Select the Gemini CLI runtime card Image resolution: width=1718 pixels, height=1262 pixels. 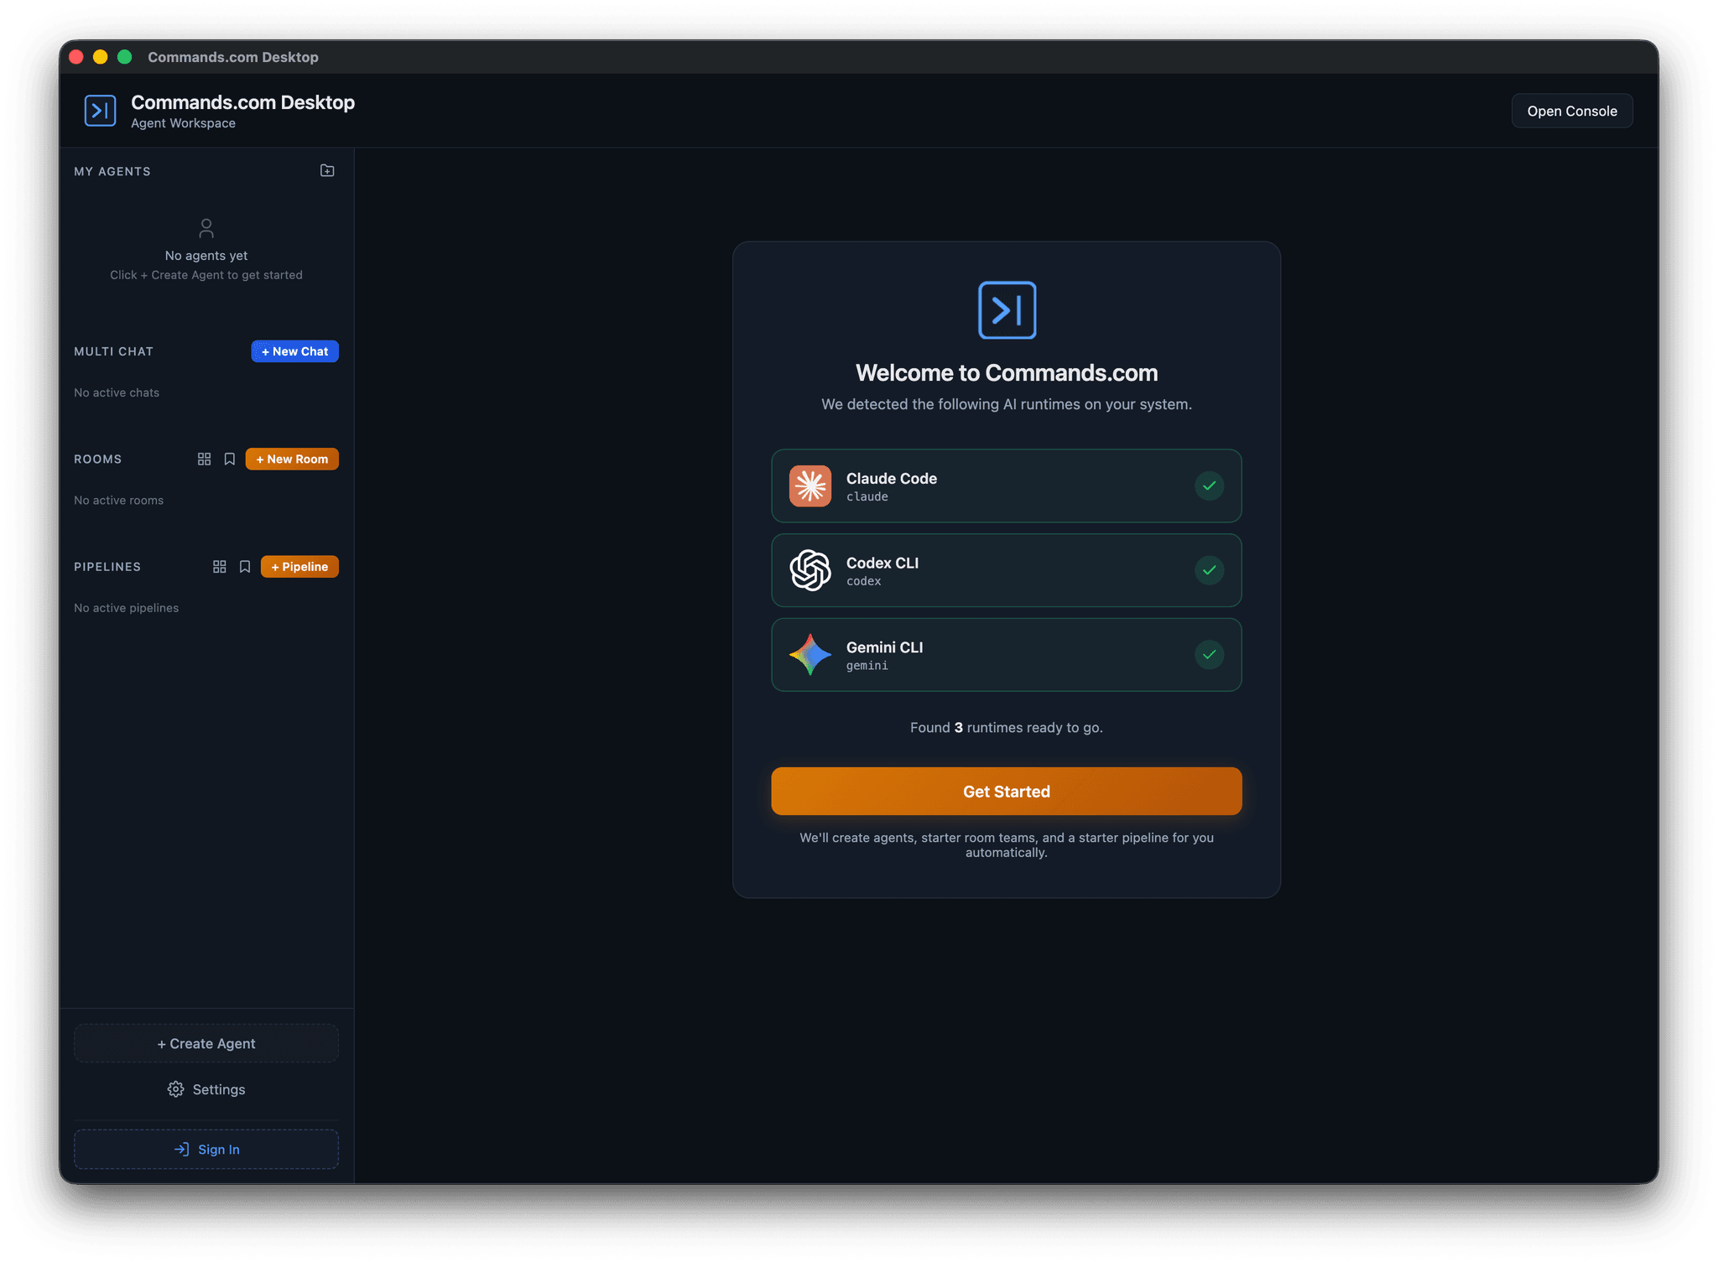(1007, 655)
